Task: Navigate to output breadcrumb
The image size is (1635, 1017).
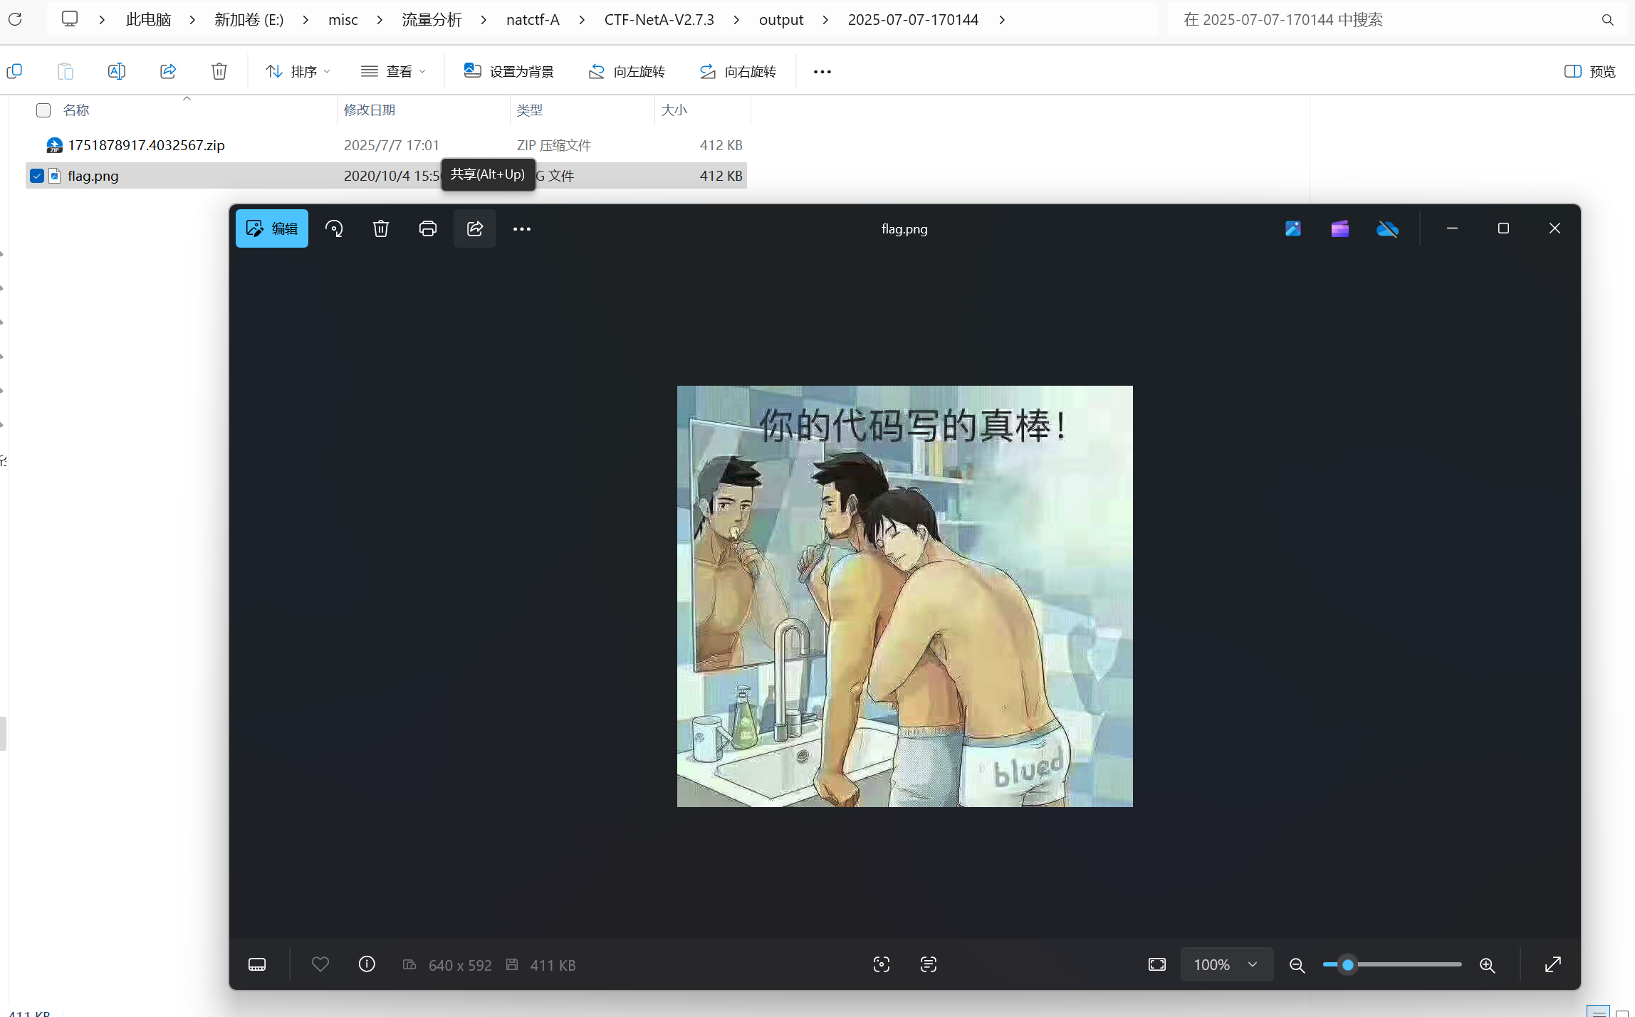Action: (781, 19)
